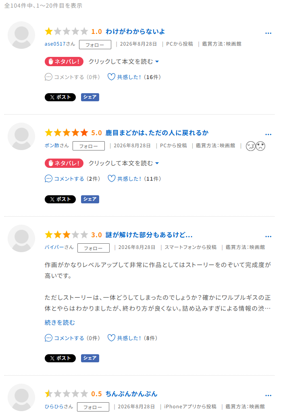Open ひらひらさん user profile link
Image resolution: width=281 pixels, height=420 pixels.
(59, 407)
